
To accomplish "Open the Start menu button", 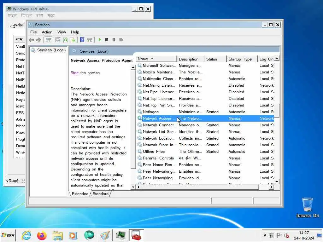I will (x=8, y=235).
